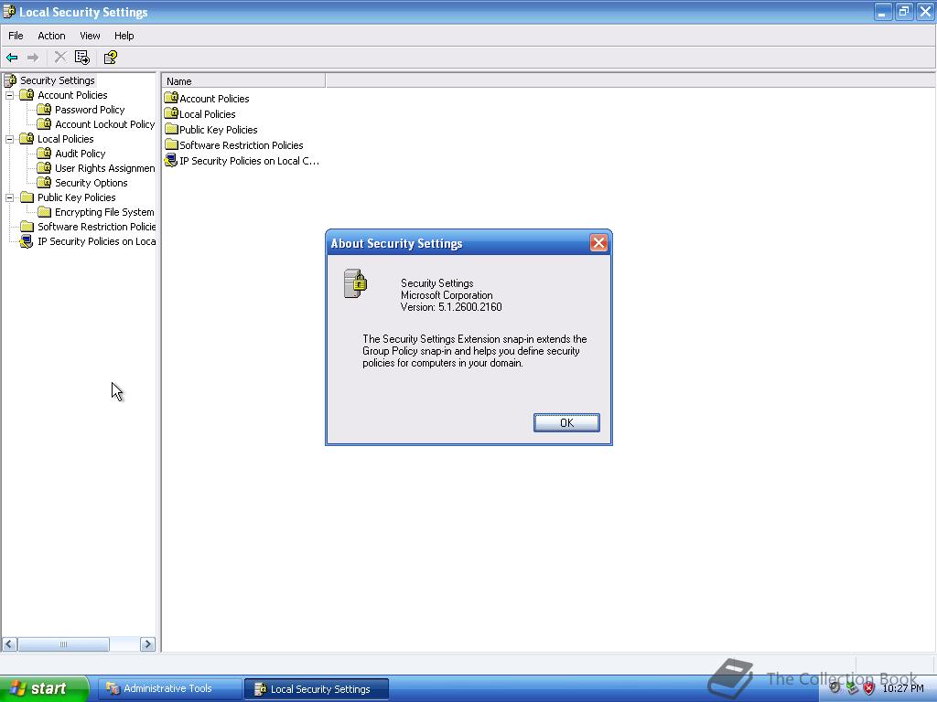Click the server-with-lock icon in the About dialog
This screenshot has width=937, height=702.
[x=356, y=283]
